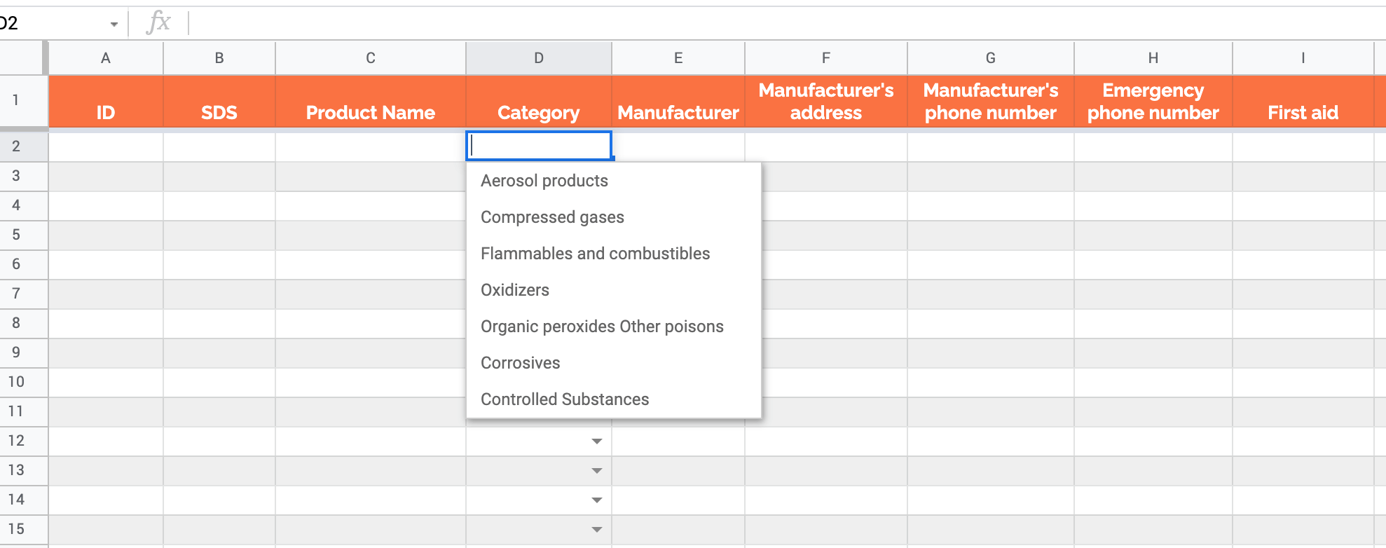Select "Corrosives" from the dropdown list
The width and height of the screenshot is (1386, 548).
click(x=520, y=362)
